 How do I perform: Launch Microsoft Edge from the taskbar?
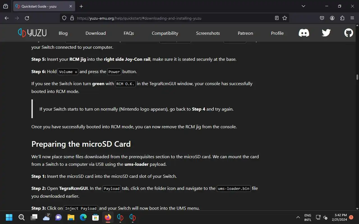(83, 217)
